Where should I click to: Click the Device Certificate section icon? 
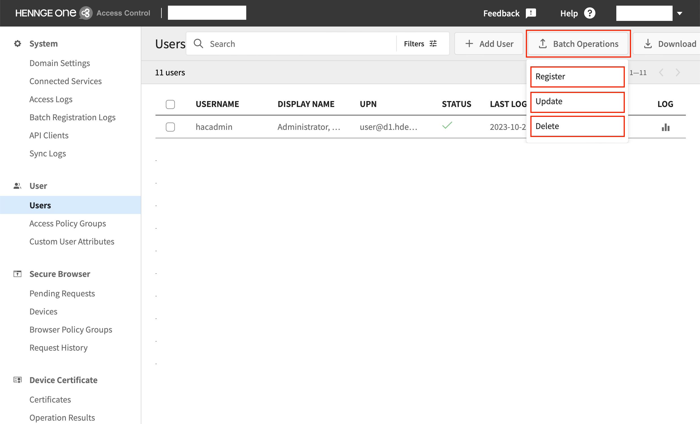[x=18, y=380]
